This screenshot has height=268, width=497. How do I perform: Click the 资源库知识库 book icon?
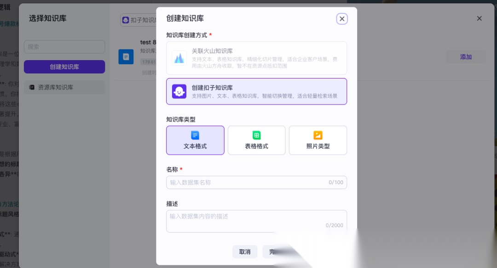point(32,87)
